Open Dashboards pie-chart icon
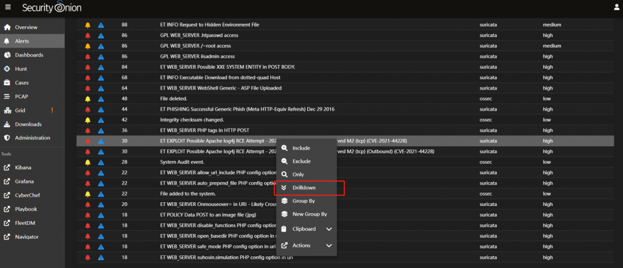The width and height of the screenshot is (623, 268). click(x=7, y=55)
